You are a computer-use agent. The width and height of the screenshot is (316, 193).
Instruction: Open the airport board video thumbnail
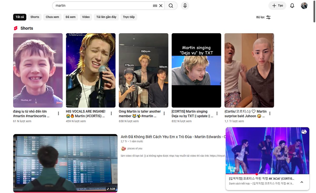click(x=65, y=163)
